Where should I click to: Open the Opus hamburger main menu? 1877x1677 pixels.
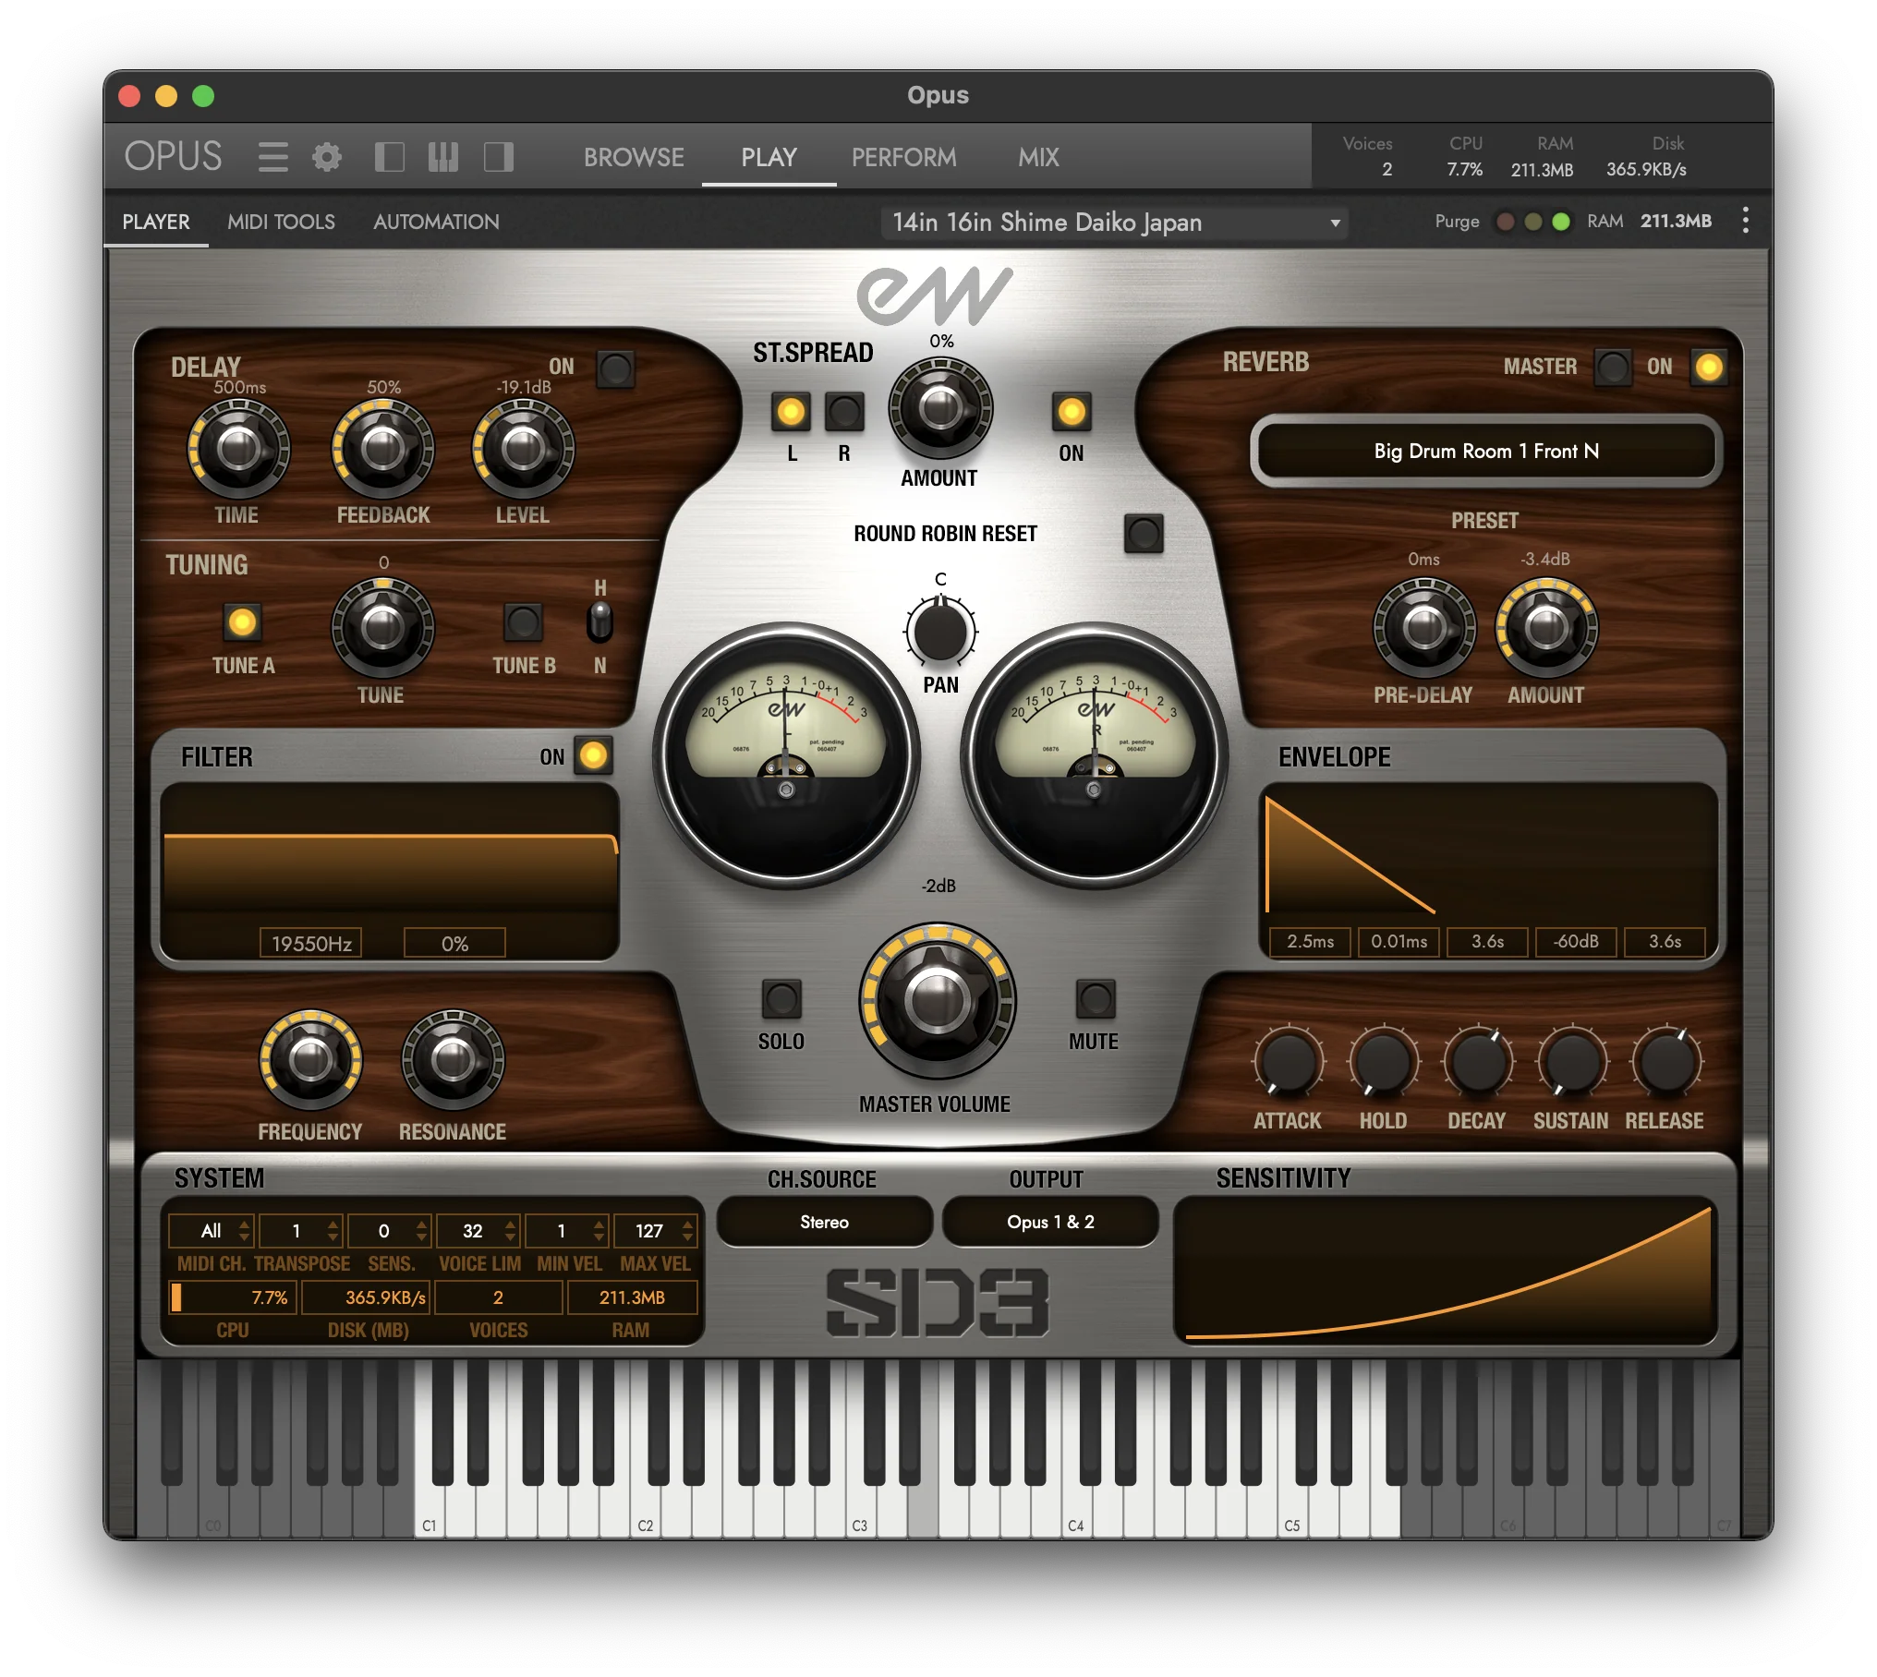(272, 157)
